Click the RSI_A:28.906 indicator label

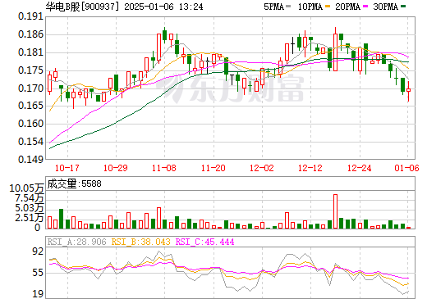click(x=76, y=242)
